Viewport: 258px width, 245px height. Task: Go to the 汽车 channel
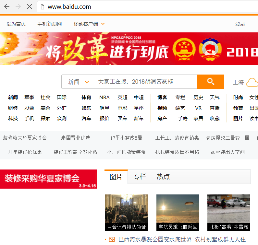click(x=86, y=119)
